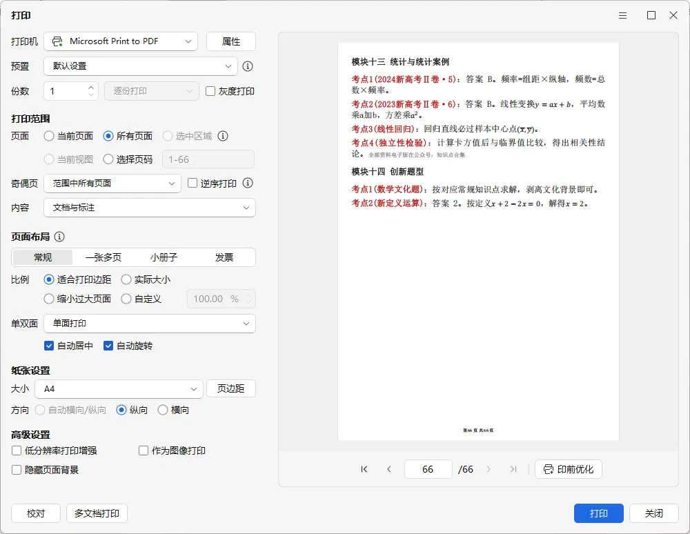Uncheck the 自动旋转 checkbox

click(108, 346)
